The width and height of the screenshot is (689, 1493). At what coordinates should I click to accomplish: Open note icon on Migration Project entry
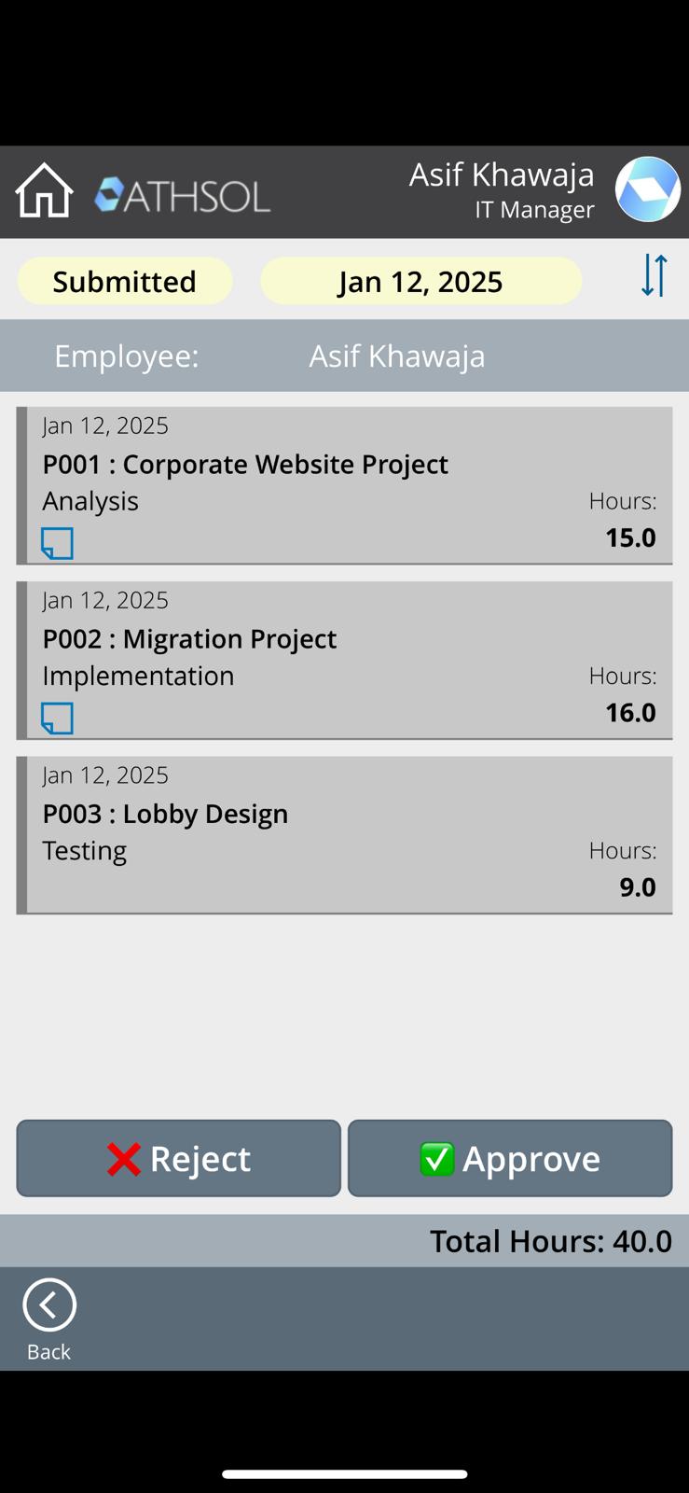[x=57, y=718]
